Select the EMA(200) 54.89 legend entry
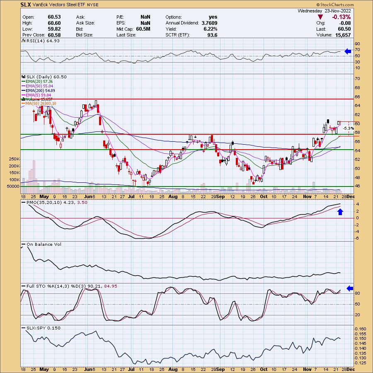Viewport: 373px width, 373px height. point(40,90)
